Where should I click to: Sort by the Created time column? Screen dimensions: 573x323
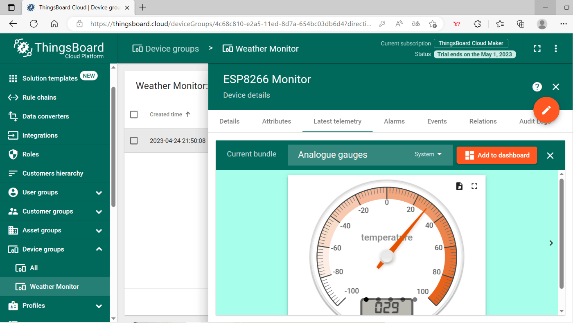pyautogui.click(x=170, y=114)
